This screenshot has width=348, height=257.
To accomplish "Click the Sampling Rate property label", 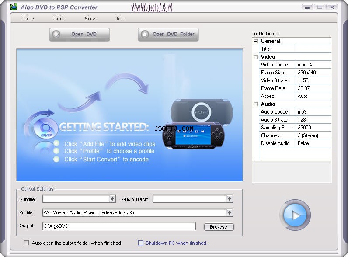I will click(276, 128).
